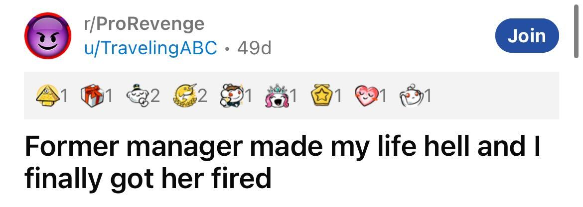Image resolution: width=583 pixels, height=207 pixels.
Task: Open the purple devil subreddit avatar
Action: tap(48, 36)
